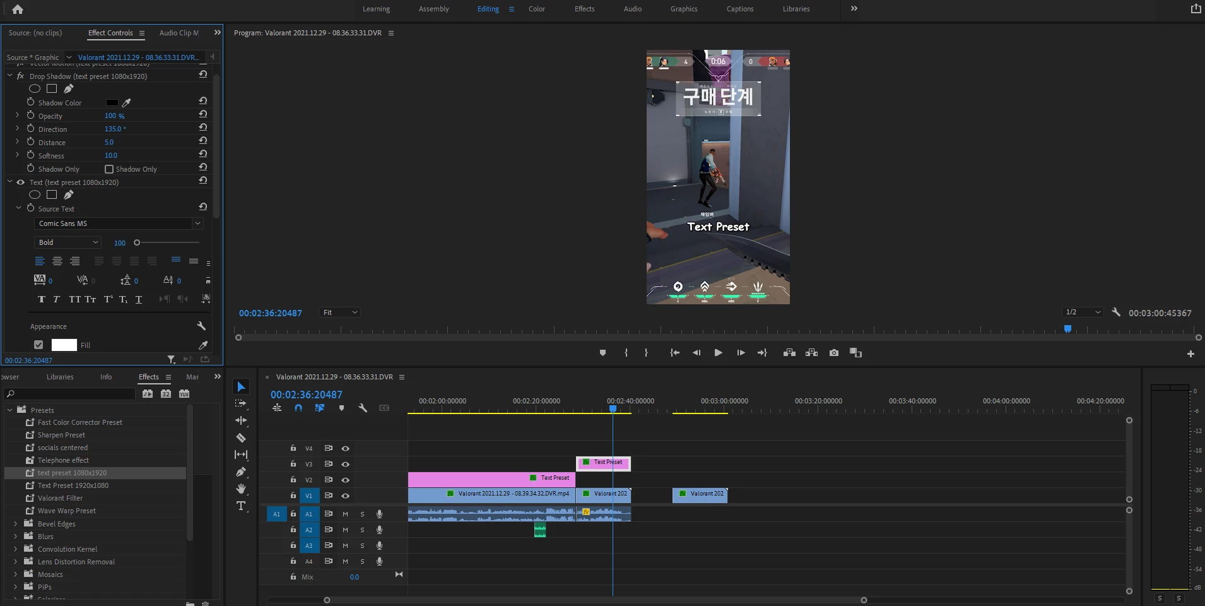Toggle V4 track output eye

345,448
